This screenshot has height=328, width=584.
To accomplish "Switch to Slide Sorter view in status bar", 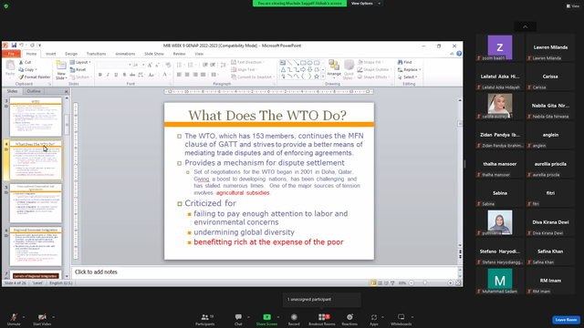I will pos(380,283).
